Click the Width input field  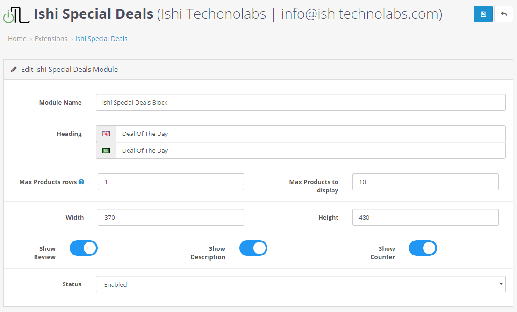pyautogui.click(x=171, y=217)
